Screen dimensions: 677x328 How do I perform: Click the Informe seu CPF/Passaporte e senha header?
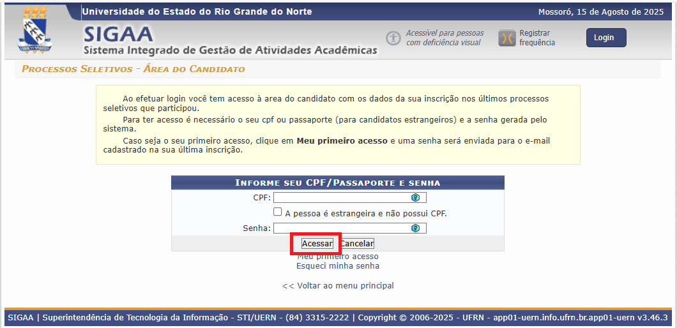pyautogui.click(x=338, y=183)
